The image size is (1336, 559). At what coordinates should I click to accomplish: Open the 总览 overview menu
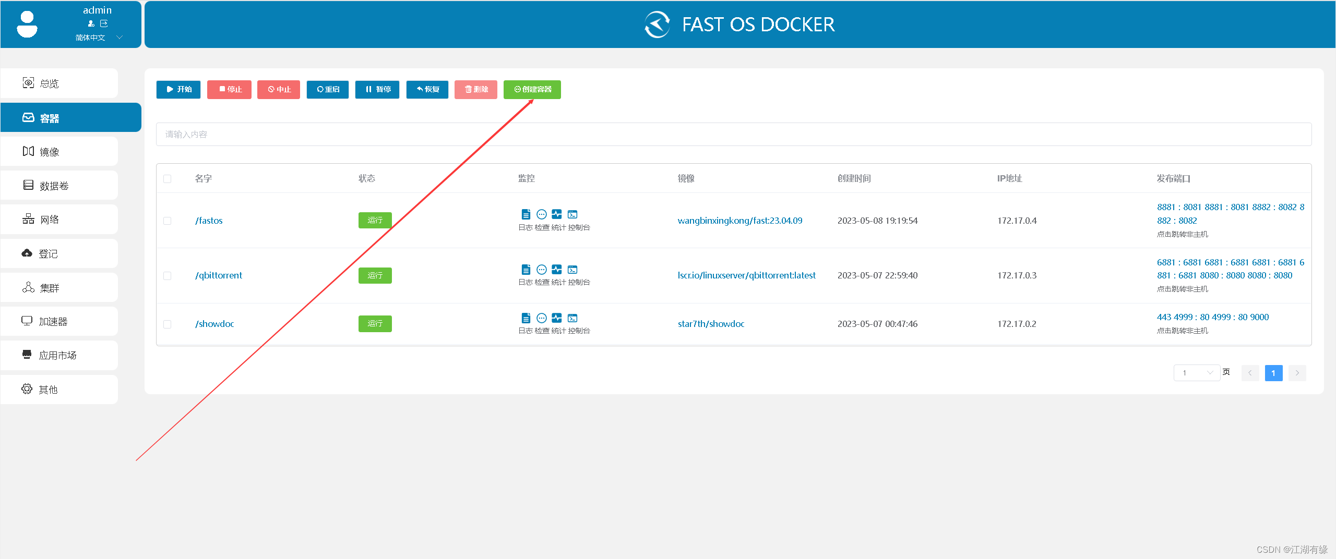[59, 83]
